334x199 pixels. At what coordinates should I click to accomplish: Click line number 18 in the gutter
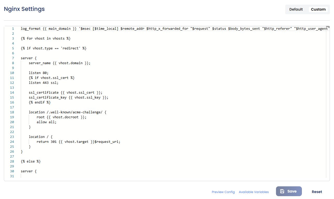pos(12,112)
